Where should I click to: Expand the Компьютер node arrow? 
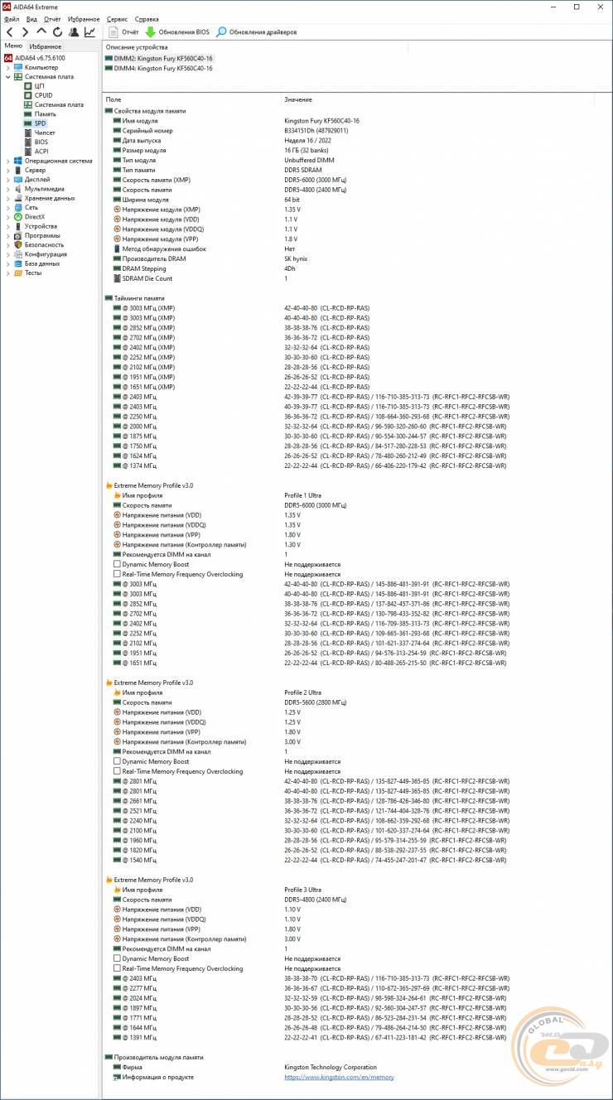(8, 67)
